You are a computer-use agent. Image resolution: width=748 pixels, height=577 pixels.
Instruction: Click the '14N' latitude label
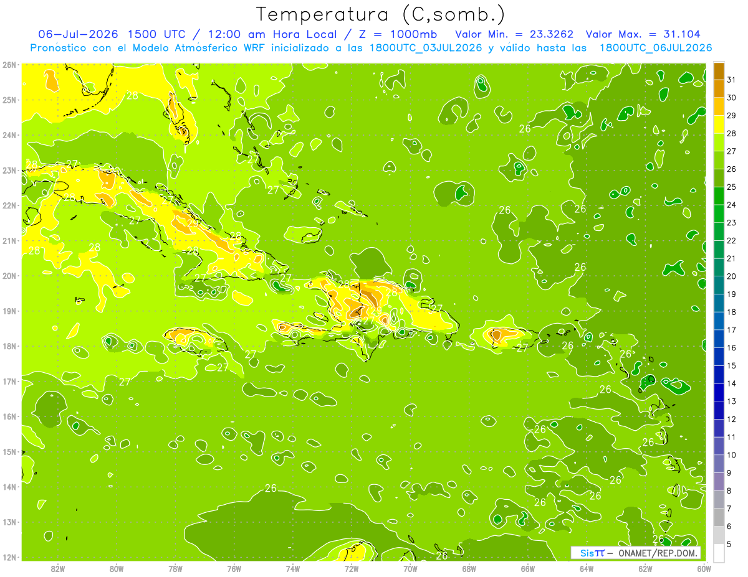[9, 487]
